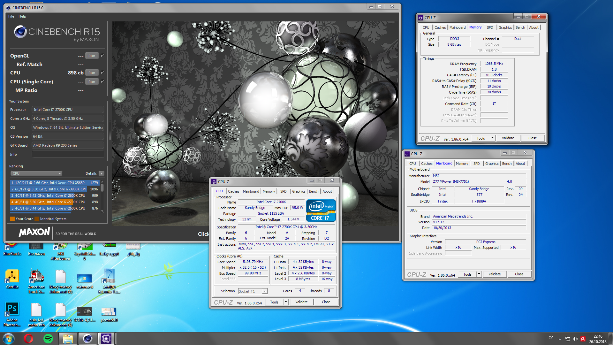613x345 pixels.
Task: Open Tools dropdown arrow in CPU tab window
Action: (286, 302)
